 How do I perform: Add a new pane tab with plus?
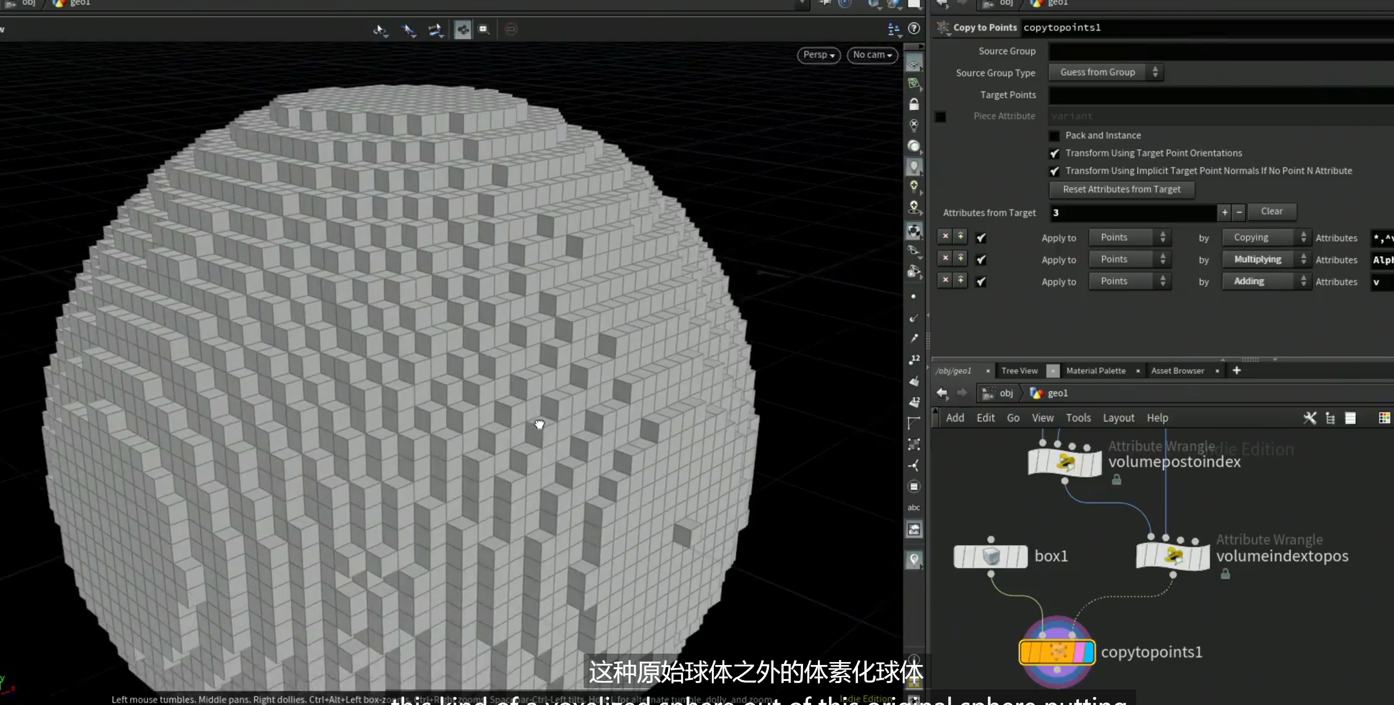[x=1236, y=370]
